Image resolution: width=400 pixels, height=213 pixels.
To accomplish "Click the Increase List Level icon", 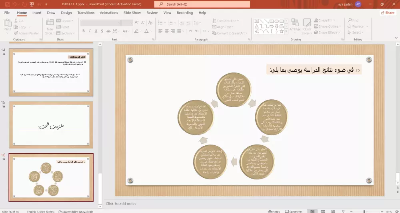I will coord(189,23).
